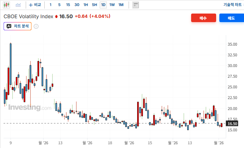Click the 35.00 price axis label
Image resolution: width=244 pixels, height=148 pixels.
[x=232, y=44]
